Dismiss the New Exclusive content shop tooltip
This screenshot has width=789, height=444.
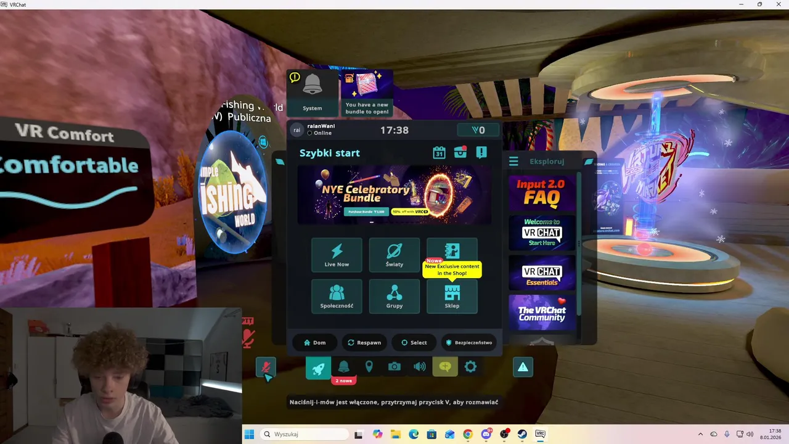click(x=452, y=269)
